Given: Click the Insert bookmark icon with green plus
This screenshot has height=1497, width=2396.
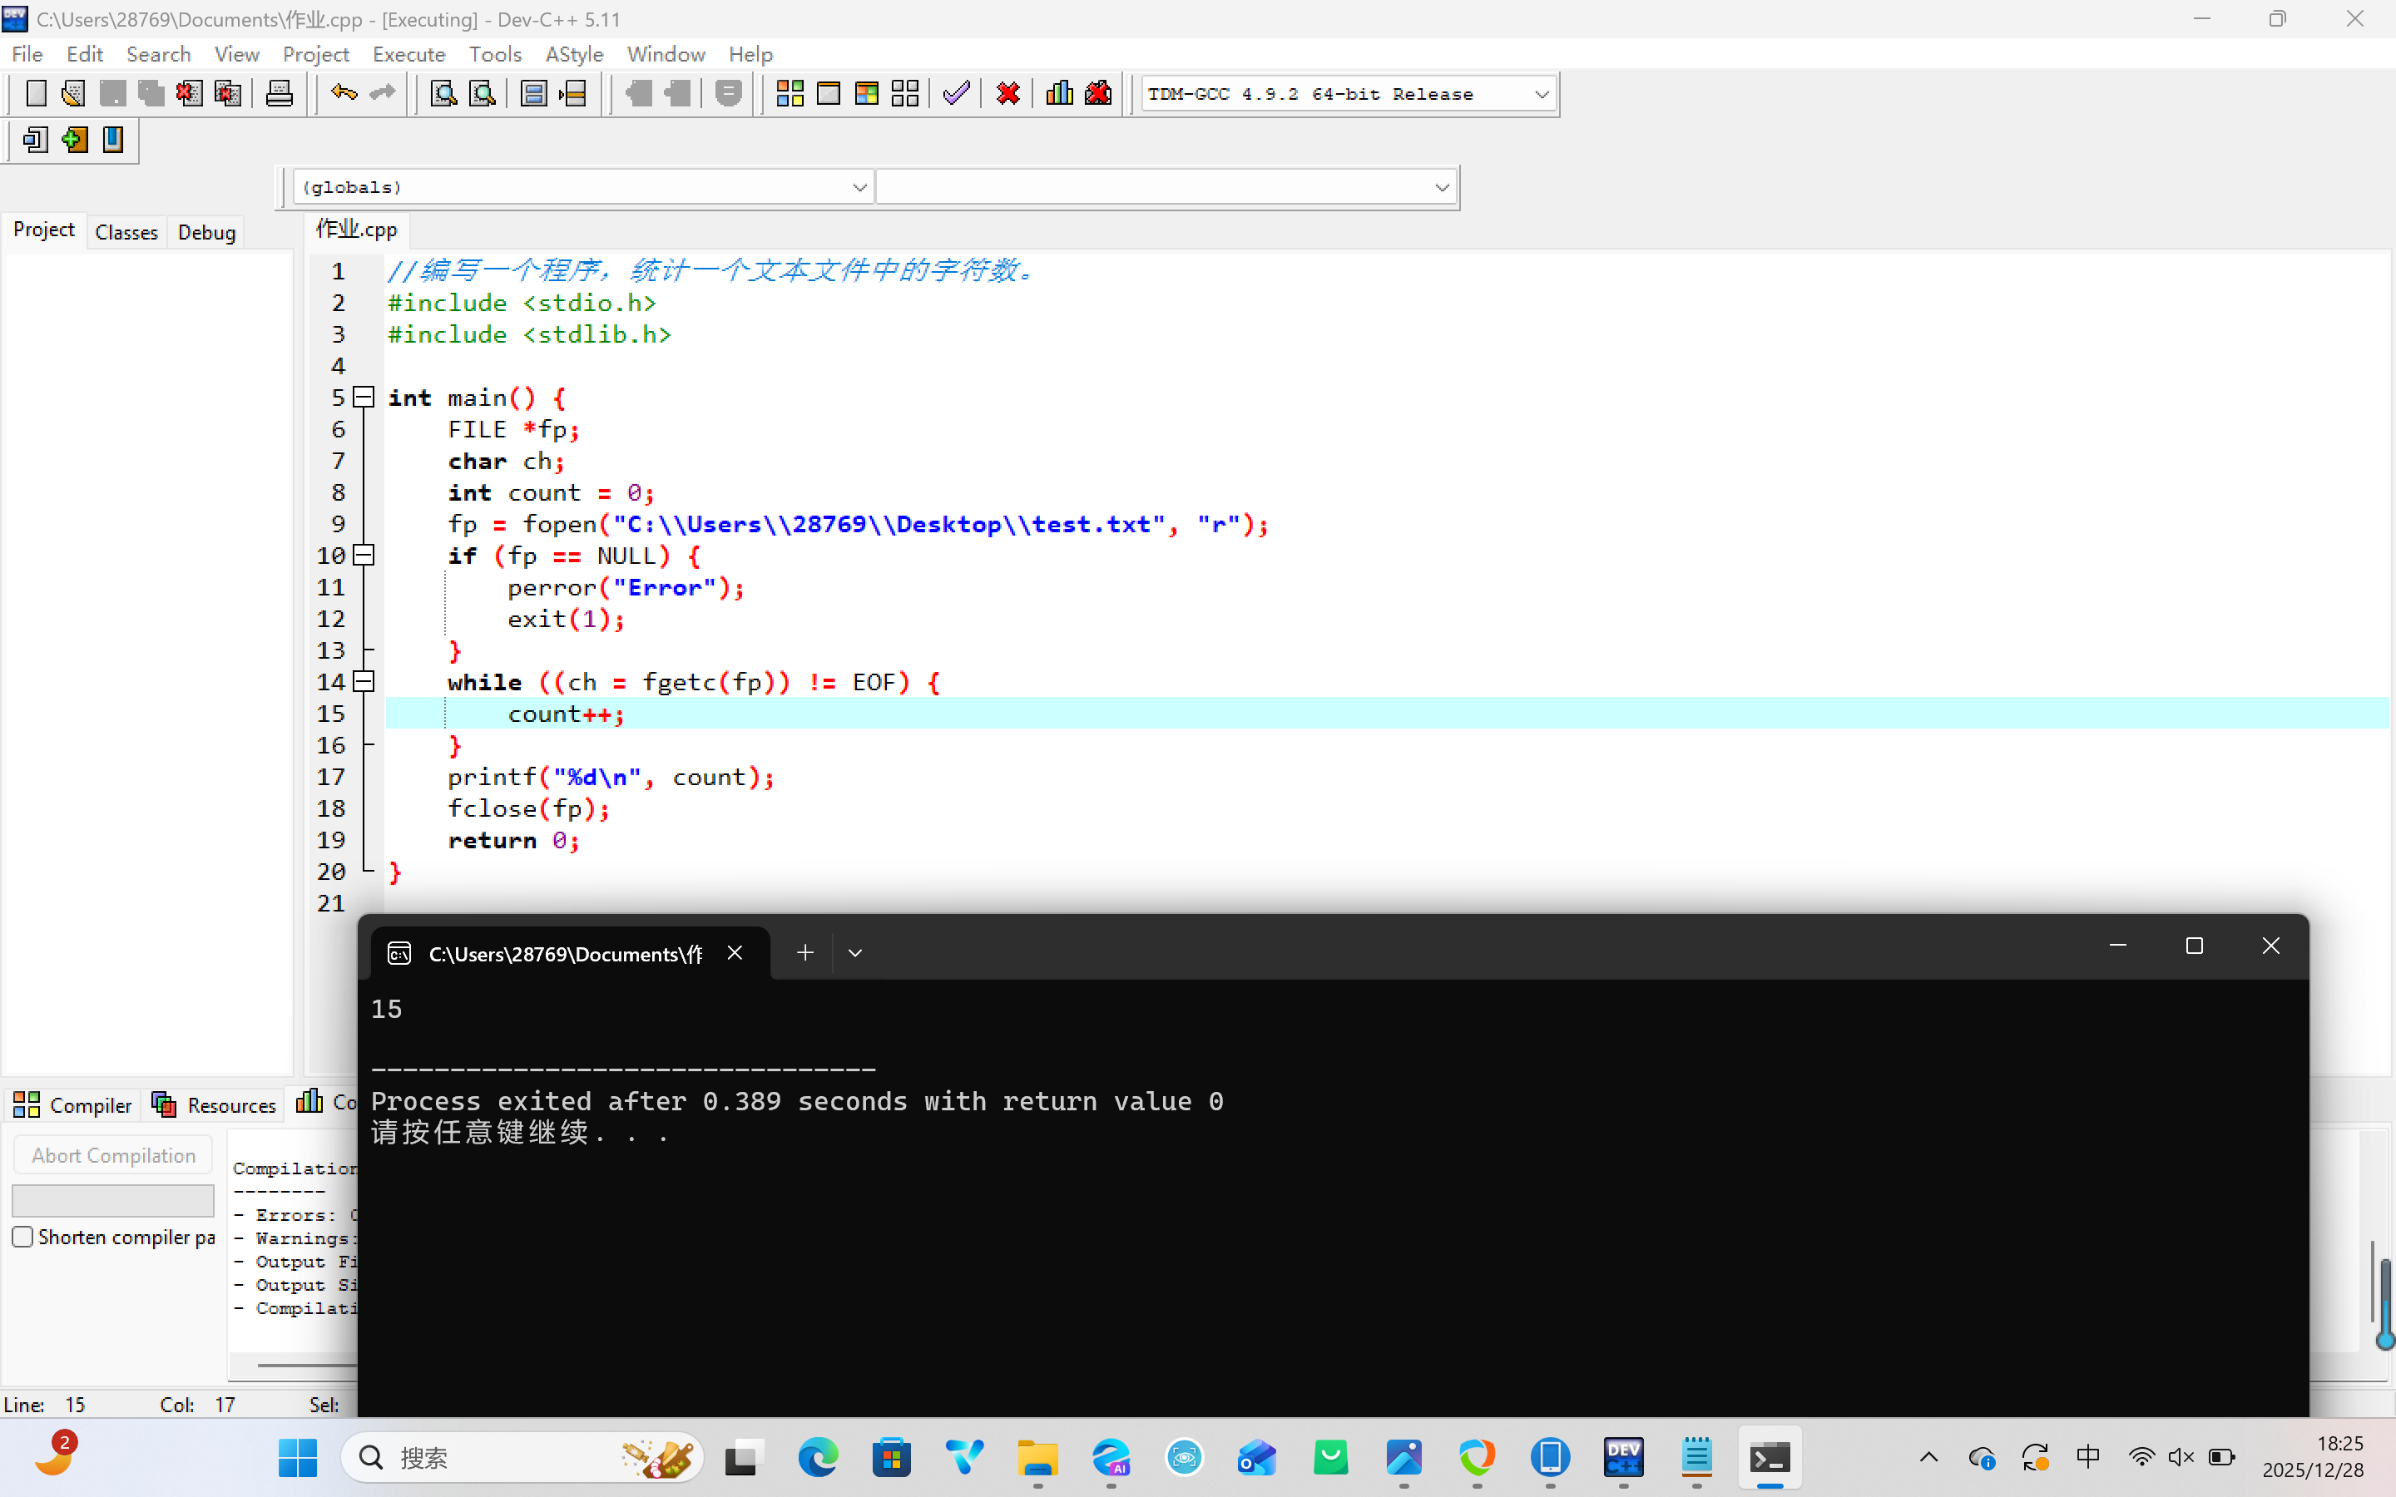Looking at the screenshot, I should pos(74,140).
